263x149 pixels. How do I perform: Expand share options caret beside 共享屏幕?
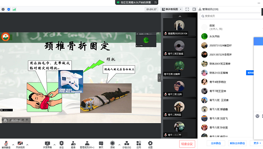[x=55, y=144]
